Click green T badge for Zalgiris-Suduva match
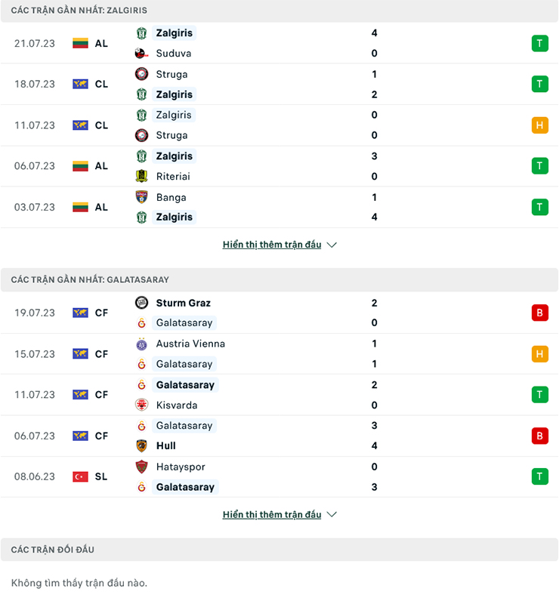Screen dimensions: 559x601 540,43
